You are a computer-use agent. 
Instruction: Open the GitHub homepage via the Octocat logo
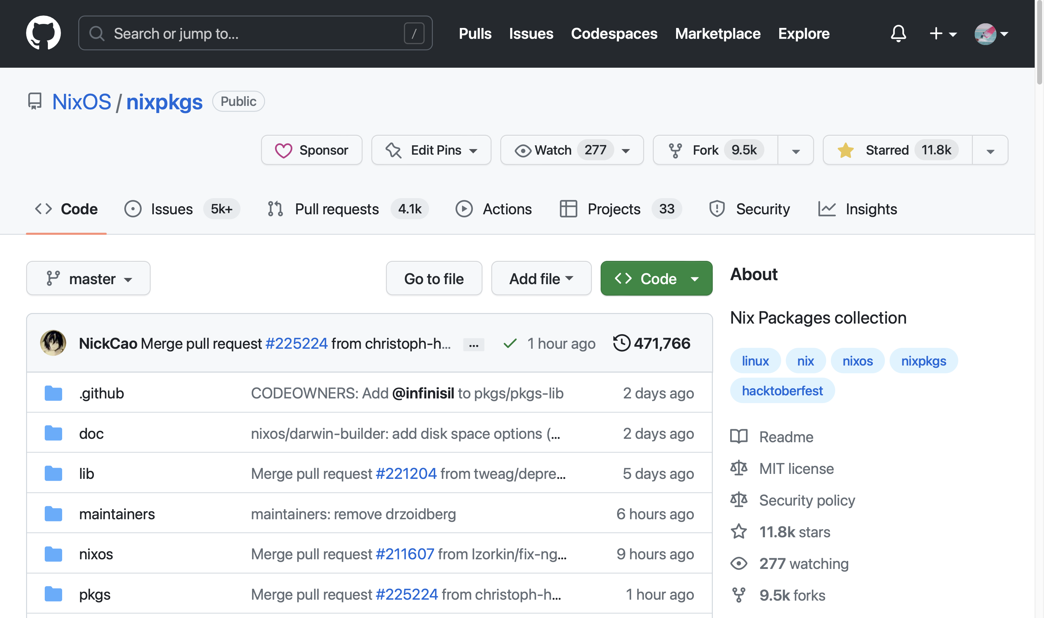point(43,33)
